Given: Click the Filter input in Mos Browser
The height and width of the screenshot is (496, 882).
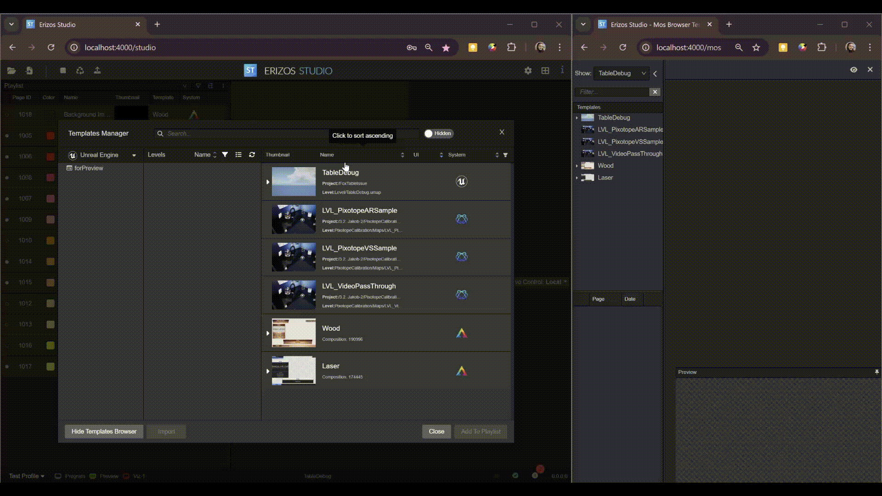Looking at the screenshot, I should [613, 92].
